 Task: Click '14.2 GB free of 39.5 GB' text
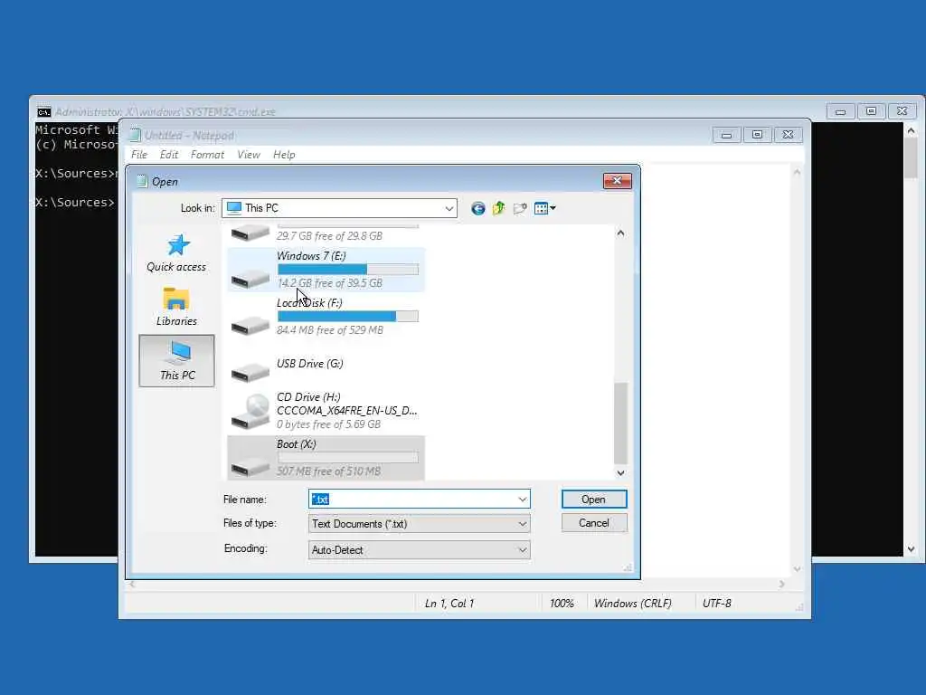[329, 283]
